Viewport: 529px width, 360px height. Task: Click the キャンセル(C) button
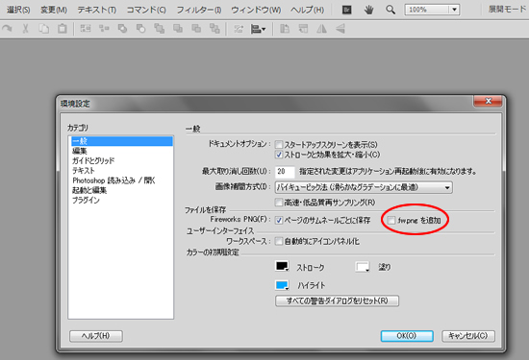tap(468, 336)
